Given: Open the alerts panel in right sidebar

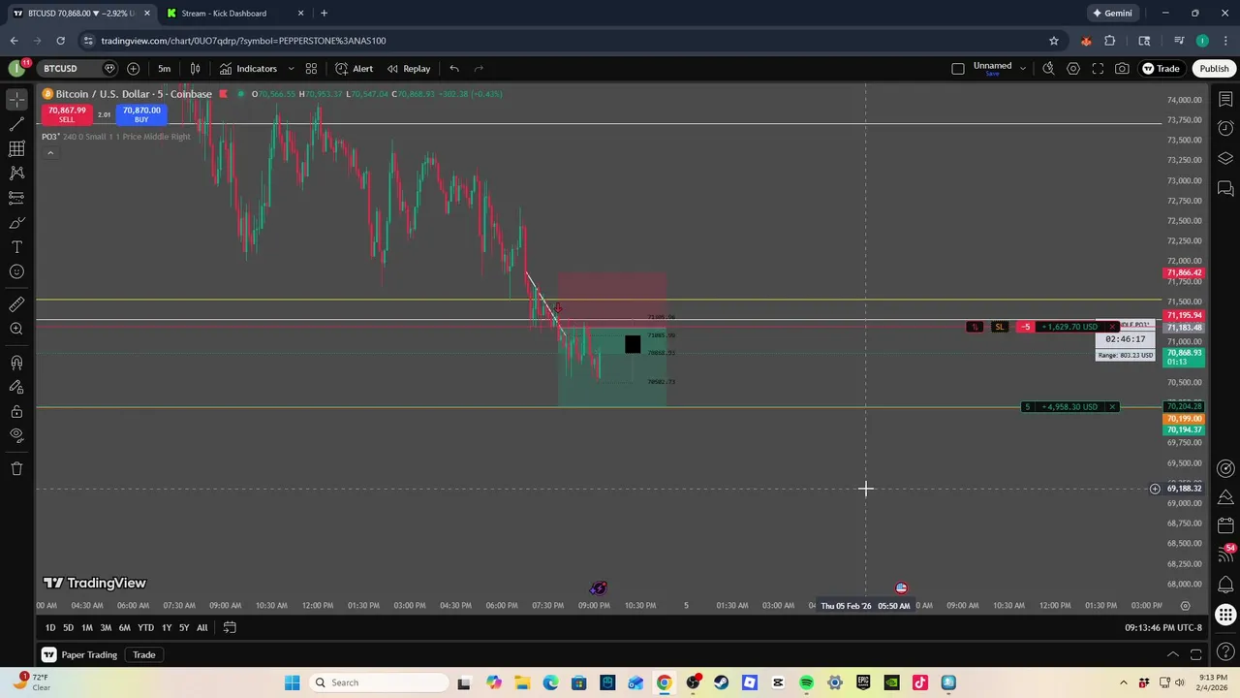Looking at the screenshot, I should click(1225, 129).
